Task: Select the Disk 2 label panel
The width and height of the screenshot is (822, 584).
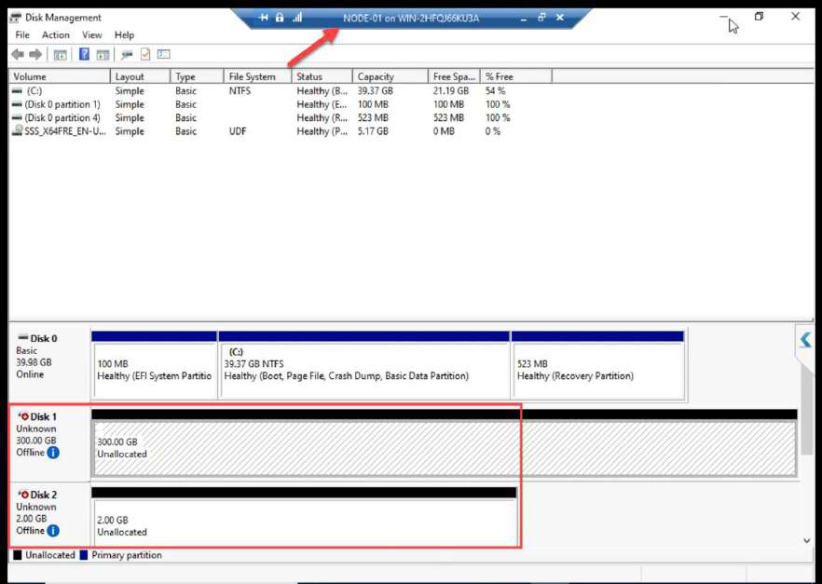Action: coord(49,514)
